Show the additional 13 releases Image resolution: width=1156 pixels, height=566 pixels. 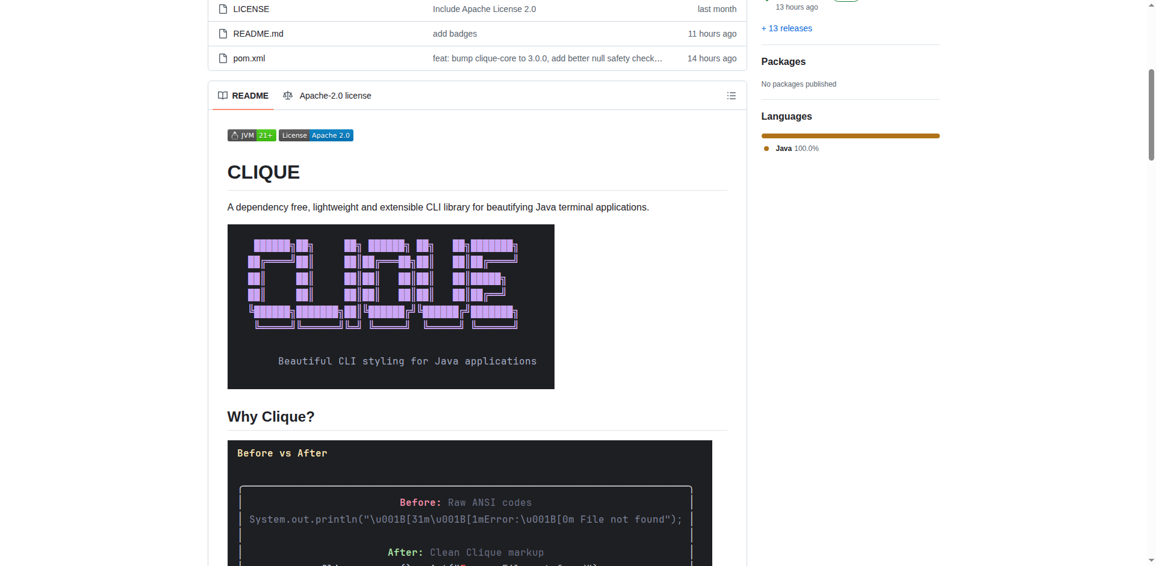click(786, 28)
